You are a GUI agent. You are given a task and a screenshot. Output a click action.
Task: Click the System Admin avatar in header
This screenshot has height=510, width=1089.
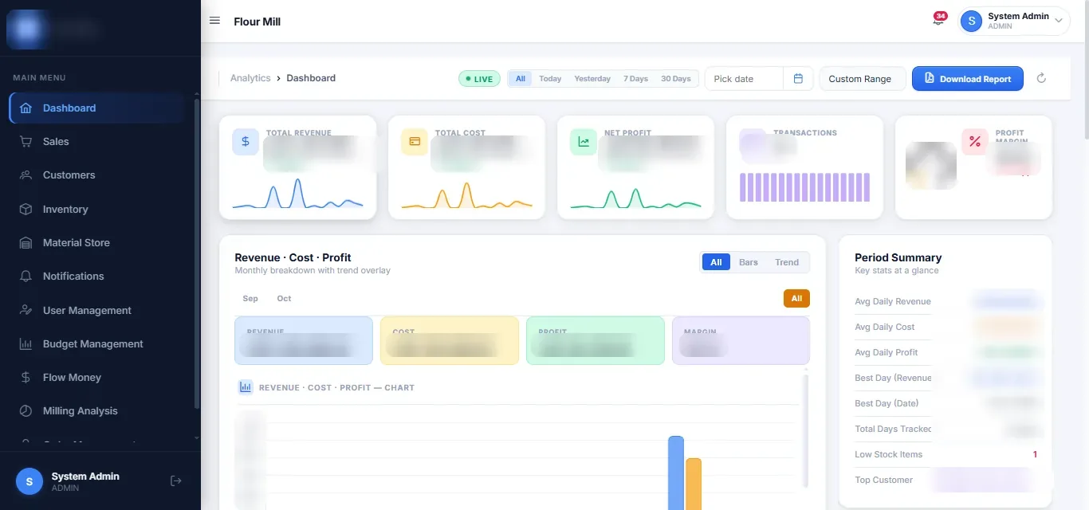coord(971,22)
